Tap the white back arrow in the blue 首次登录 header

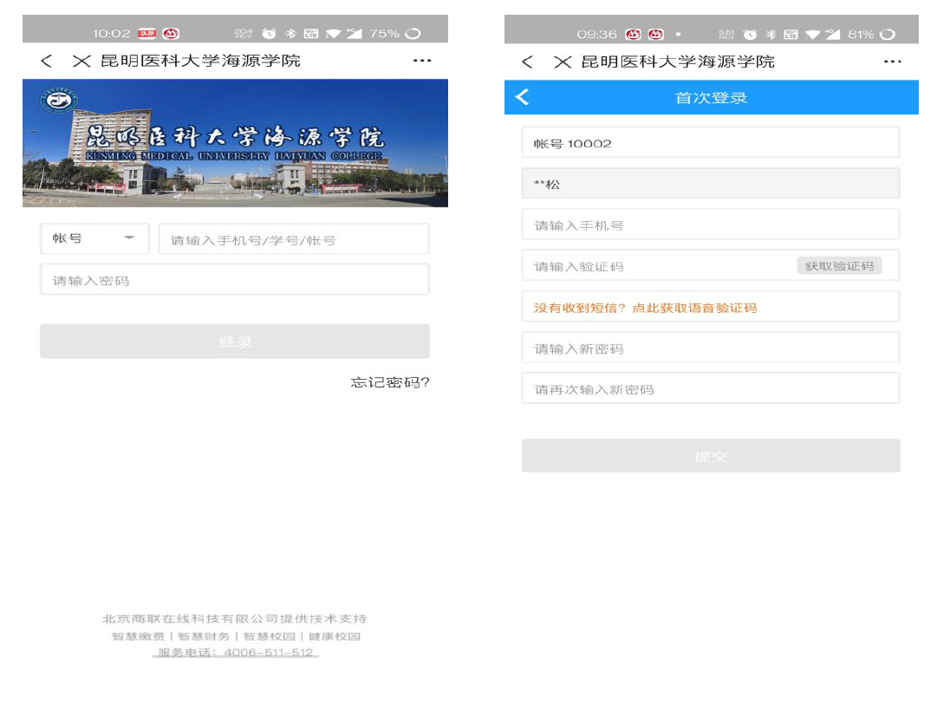pos(522,97)
